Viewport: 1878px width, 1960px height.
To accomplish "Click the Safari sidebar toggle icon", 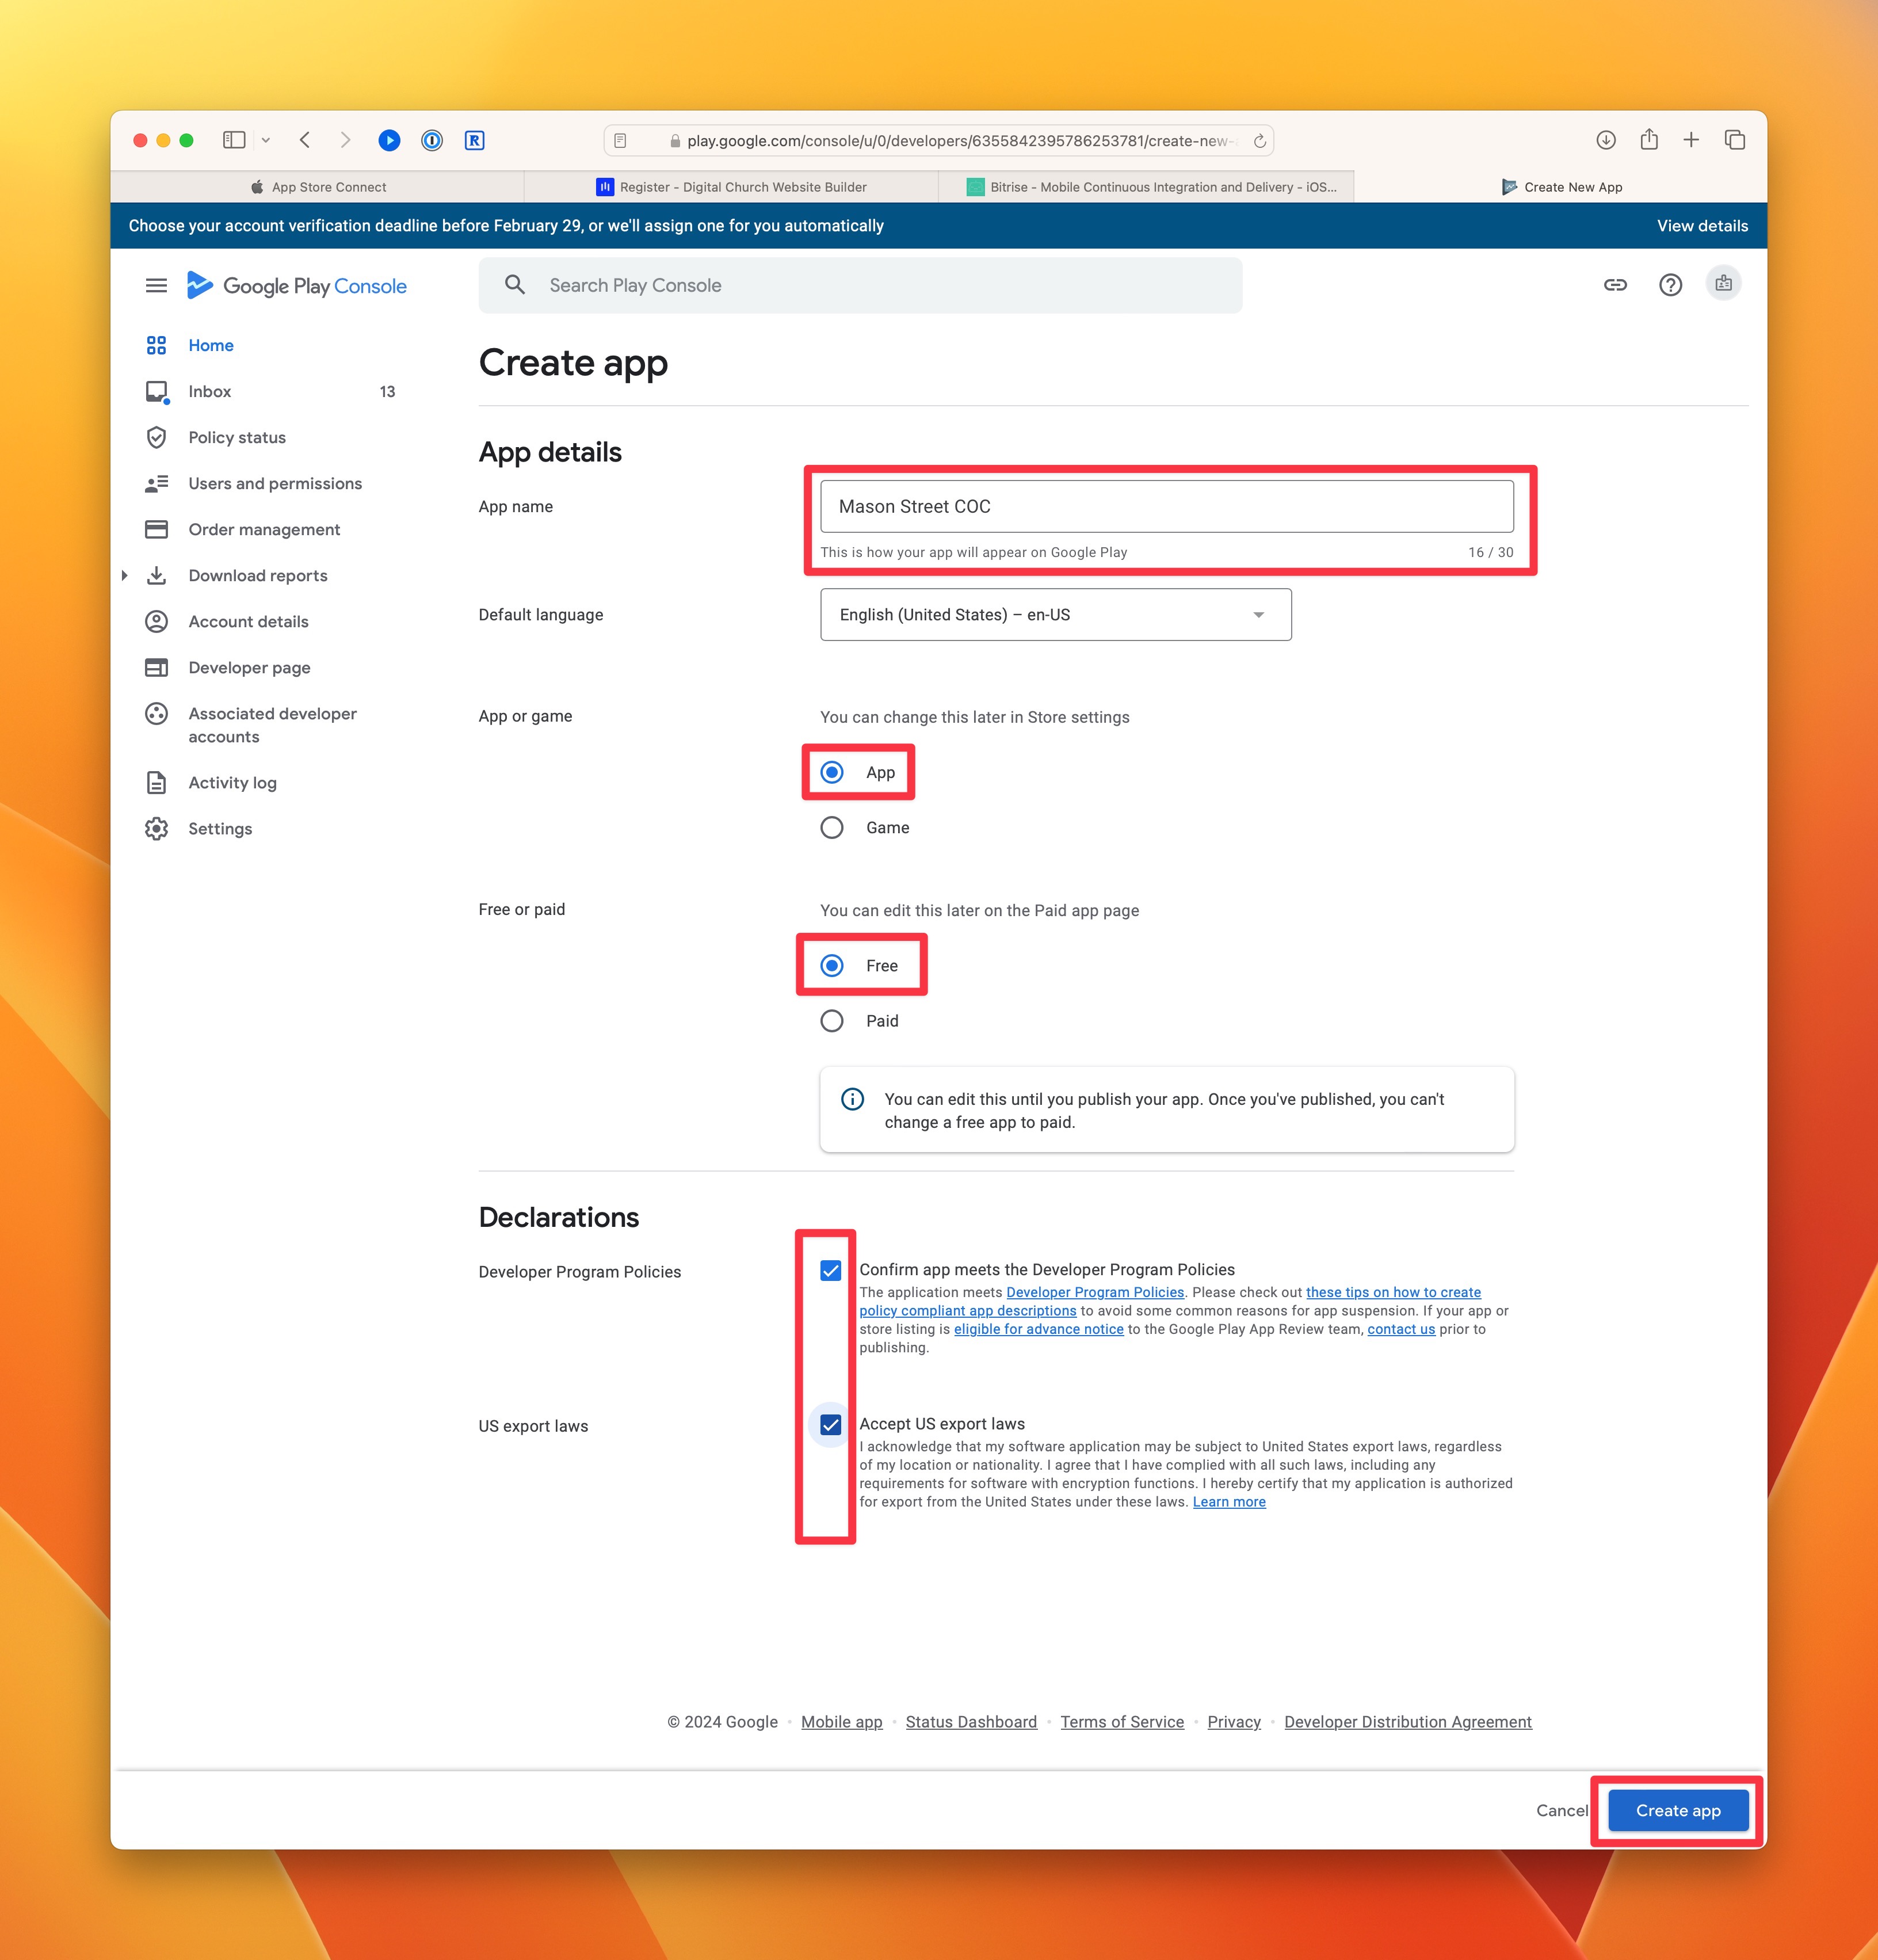I will [234, 140].
